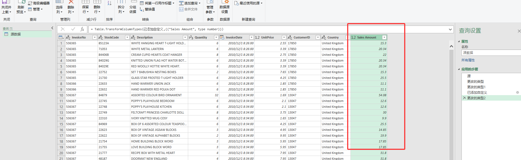This screenshot has height=160, width=521.
Task: Click Country column data type icon
Action: pyautogui.click(x=324, y=37)
